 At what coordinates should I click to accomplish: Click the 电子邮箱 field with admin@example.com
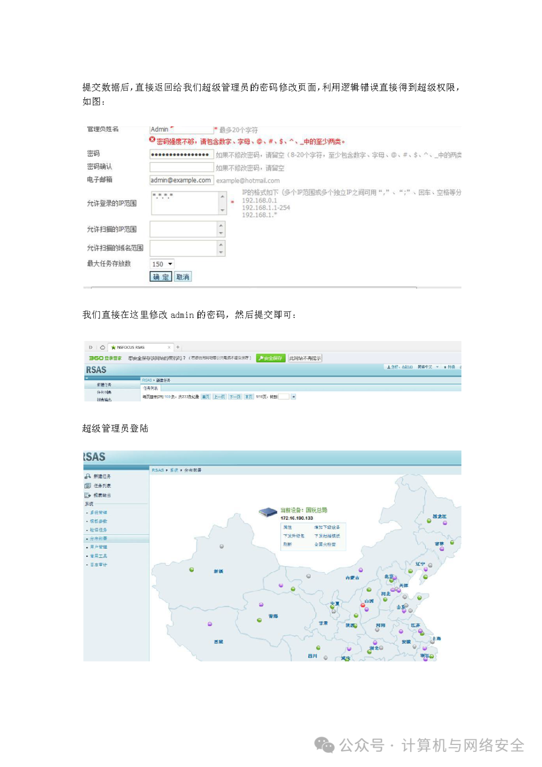click(x=182, y=180)
